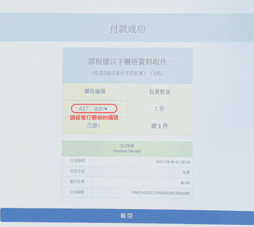Tap the blue 關閉 button
The image size is (254, 227).
pos(127,216)
